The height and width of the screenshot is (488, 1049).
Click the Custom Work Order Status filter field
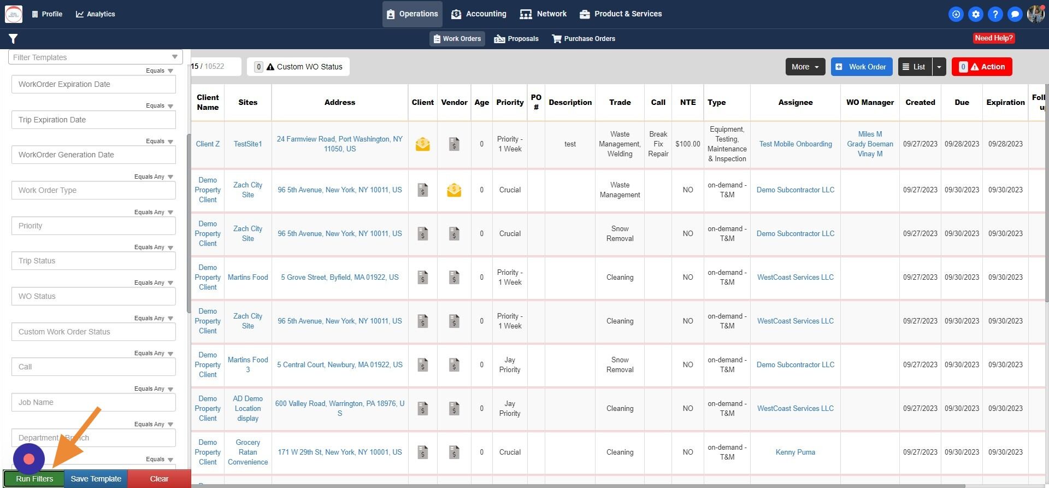coord(93,332)
